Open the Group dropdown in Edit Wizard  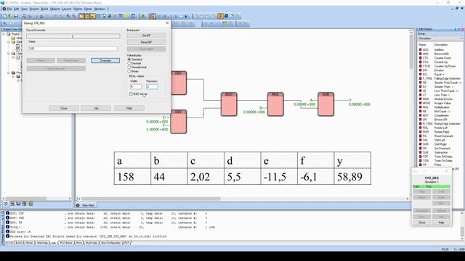[x=440, y=38]
